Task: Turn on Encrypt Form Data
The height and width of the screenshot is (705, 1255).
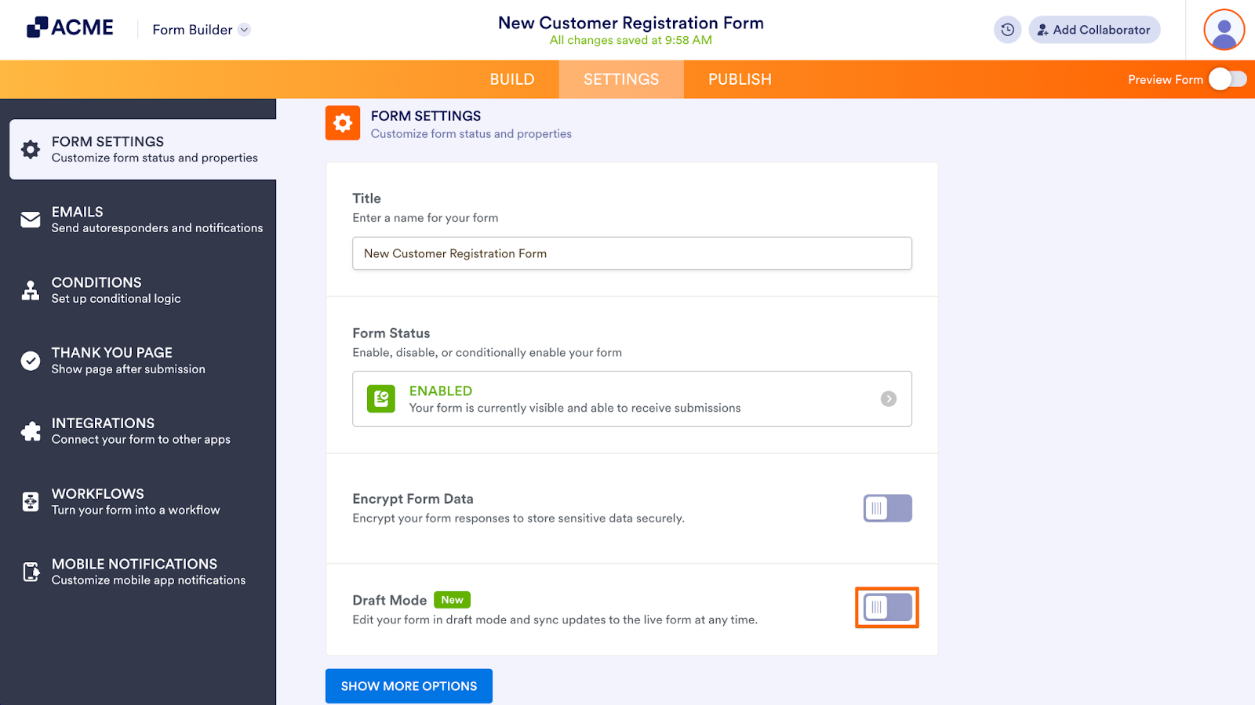Action: coord(886,508)
